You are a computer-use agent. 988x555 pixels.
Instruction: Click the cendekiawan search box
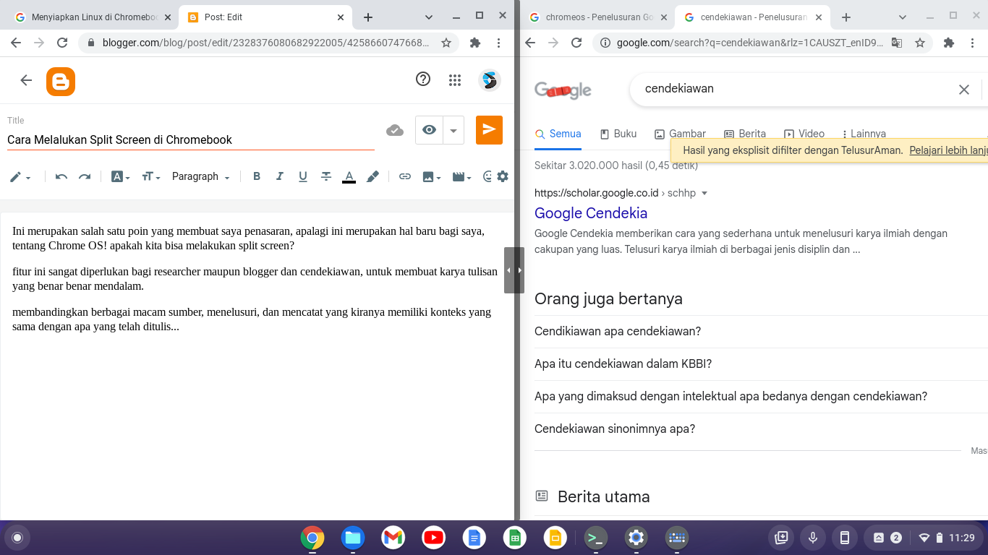pyautogui.click(x=796, y=89)
